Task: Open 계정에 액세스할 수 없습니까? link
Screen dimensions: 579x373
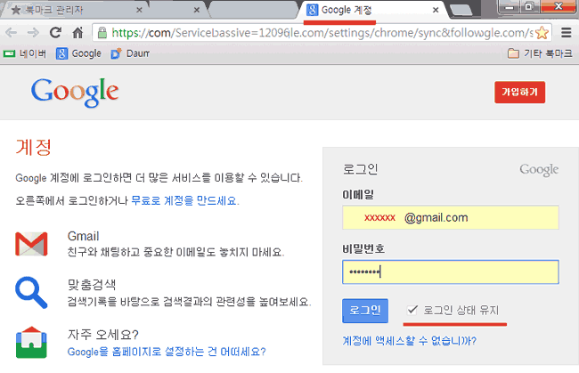Action: click(x=409, y=341)
